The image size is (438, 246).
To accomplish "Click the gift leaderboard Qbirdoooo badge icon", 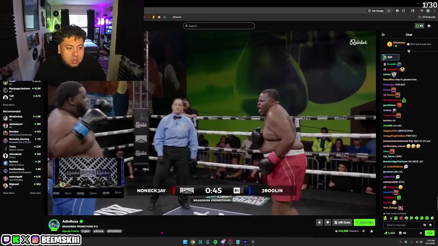I will (389, 44).
